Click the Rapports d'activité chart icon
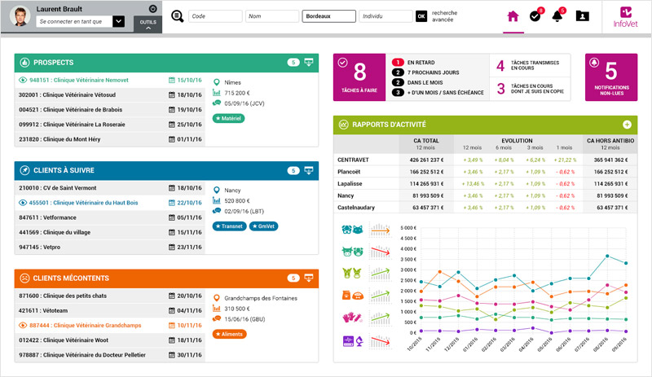Viewport: 652px width, 377px height. [343, 125]
